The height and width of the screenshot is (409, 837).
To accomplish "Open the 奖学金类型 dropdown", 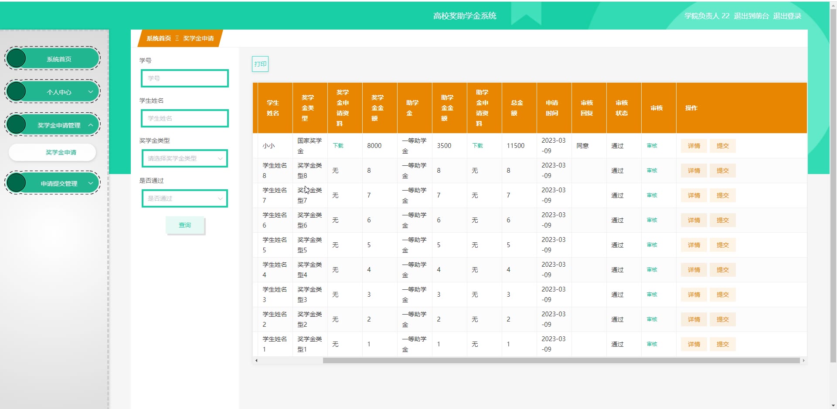I will (x=185, y=158).
